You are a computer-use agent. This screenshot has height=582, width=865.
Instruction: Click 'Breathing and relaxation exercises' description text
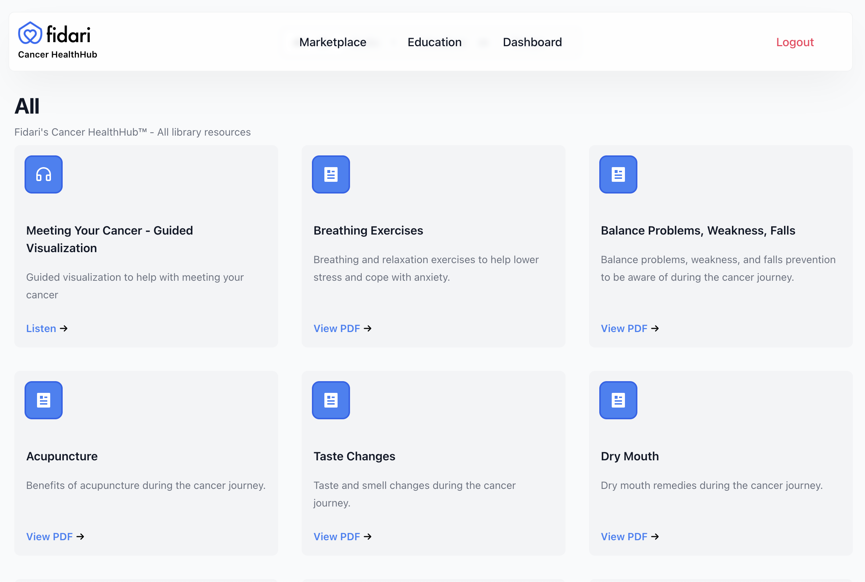pos(426,268)
